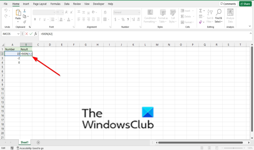This screenshot has width=254, height=150.
Task: Click the zoom slider
Action: [233, 148]
